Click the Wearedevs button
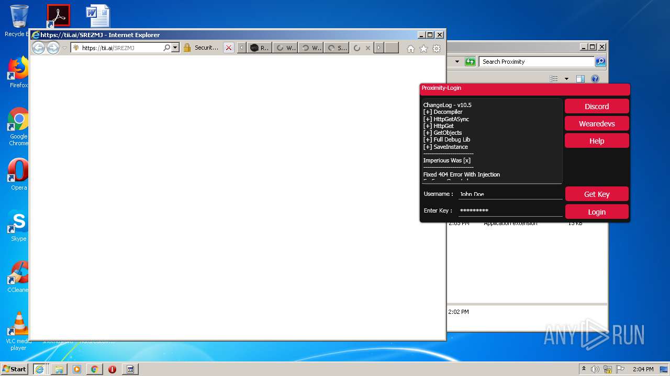 (597, 124)
